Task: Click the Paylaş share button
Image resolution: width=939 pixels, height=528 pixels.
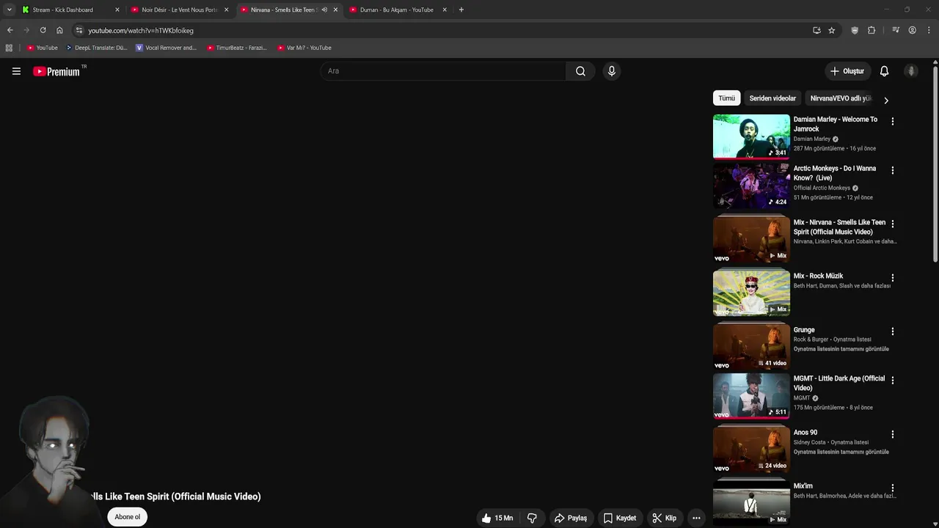Action: click(x=571, y=518)
